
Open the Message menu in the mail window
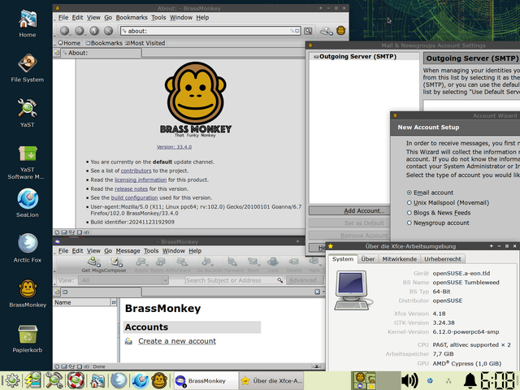[128, 251]
